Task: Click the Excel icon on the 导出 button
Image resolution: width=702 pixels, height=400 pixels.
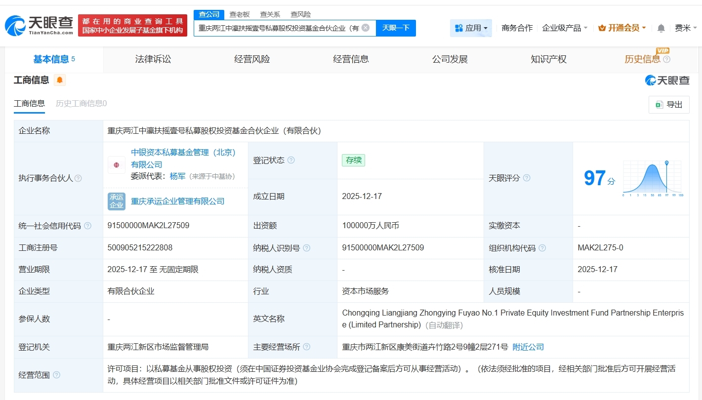Action: (659, 104)
